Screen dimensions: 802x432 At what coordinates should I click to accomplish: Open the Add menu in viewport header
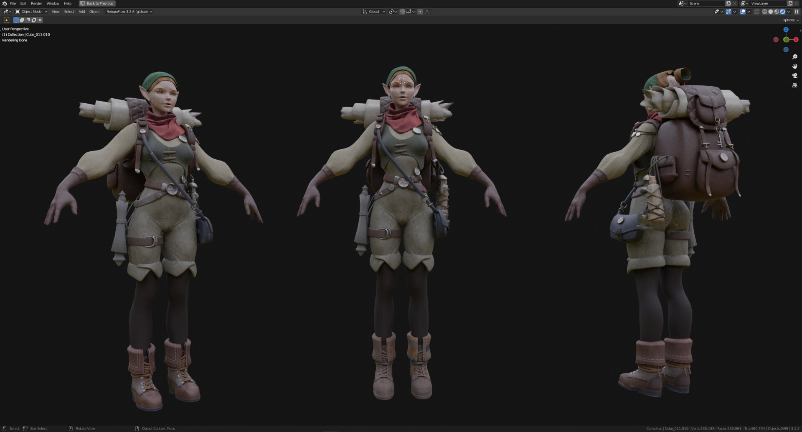pyautogui.click(x=82, y=12)
